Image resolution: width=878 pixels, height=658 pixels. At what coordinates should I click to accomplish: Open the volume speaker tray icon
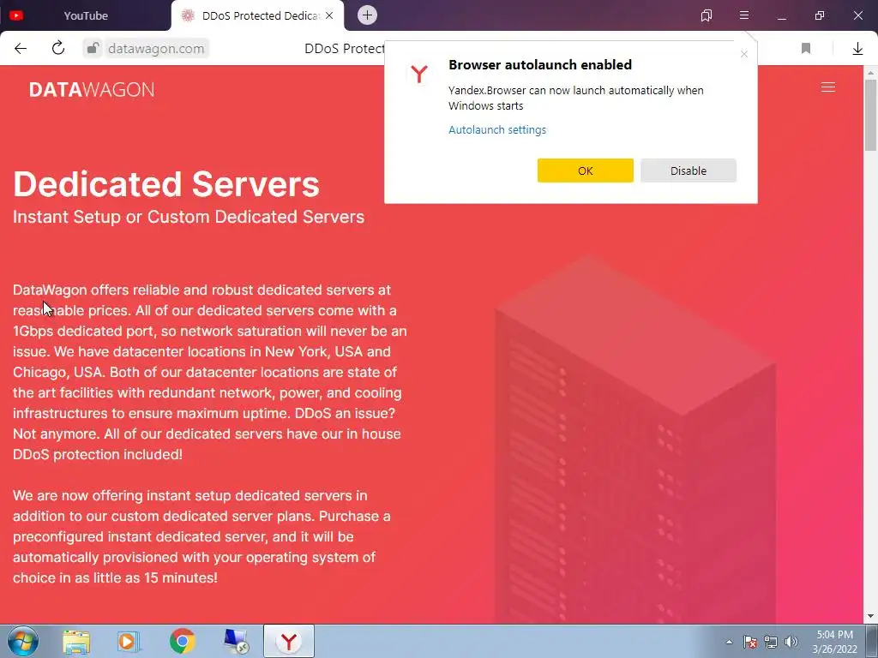(x=791, y=642)
